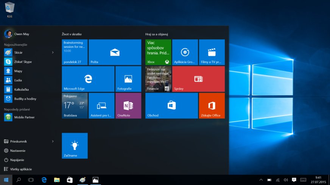
Task: Open the Xbox tile
Action: [x=158, y=52]
